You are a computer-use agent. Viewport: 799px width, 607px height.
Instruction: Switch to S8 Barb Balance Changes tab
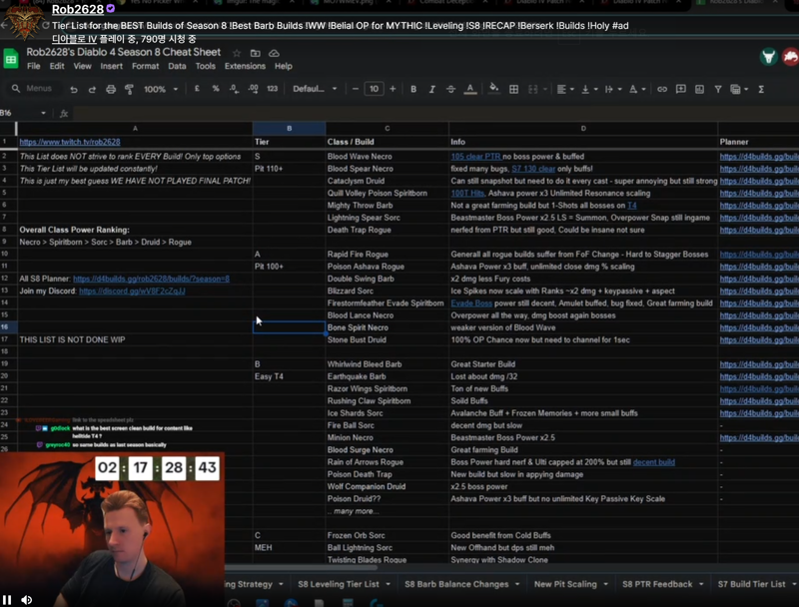[x=456, y=584]
